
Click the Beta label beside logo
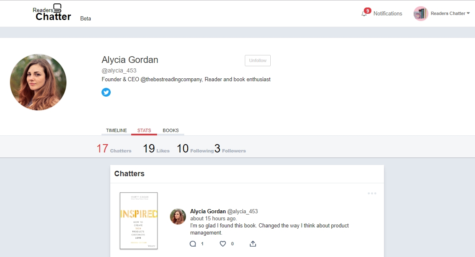(x=85, y=18)
